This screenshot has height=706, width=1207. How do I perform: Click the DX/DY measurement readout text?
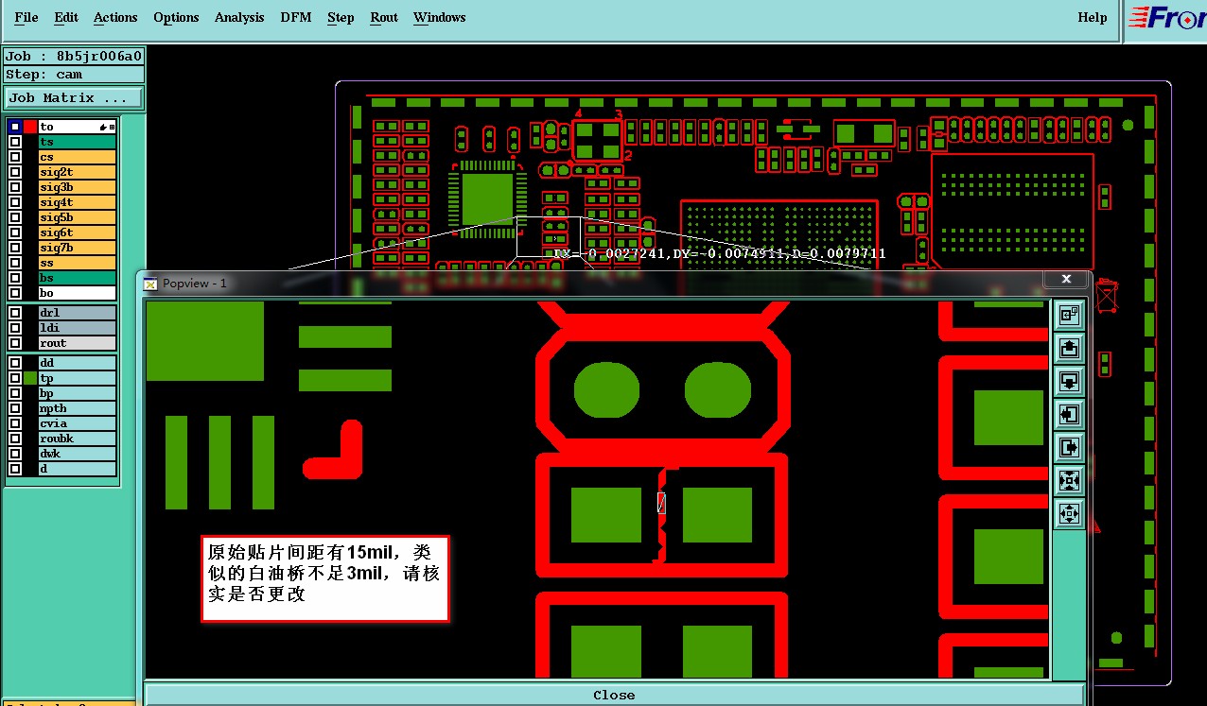coord(719,253)
